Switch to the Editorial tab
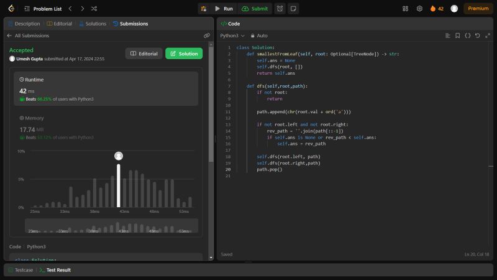 click(59, 24)
